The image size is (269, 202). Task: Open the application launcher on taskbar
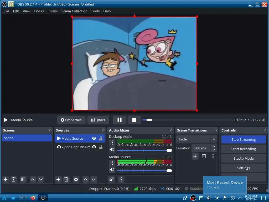4,198
